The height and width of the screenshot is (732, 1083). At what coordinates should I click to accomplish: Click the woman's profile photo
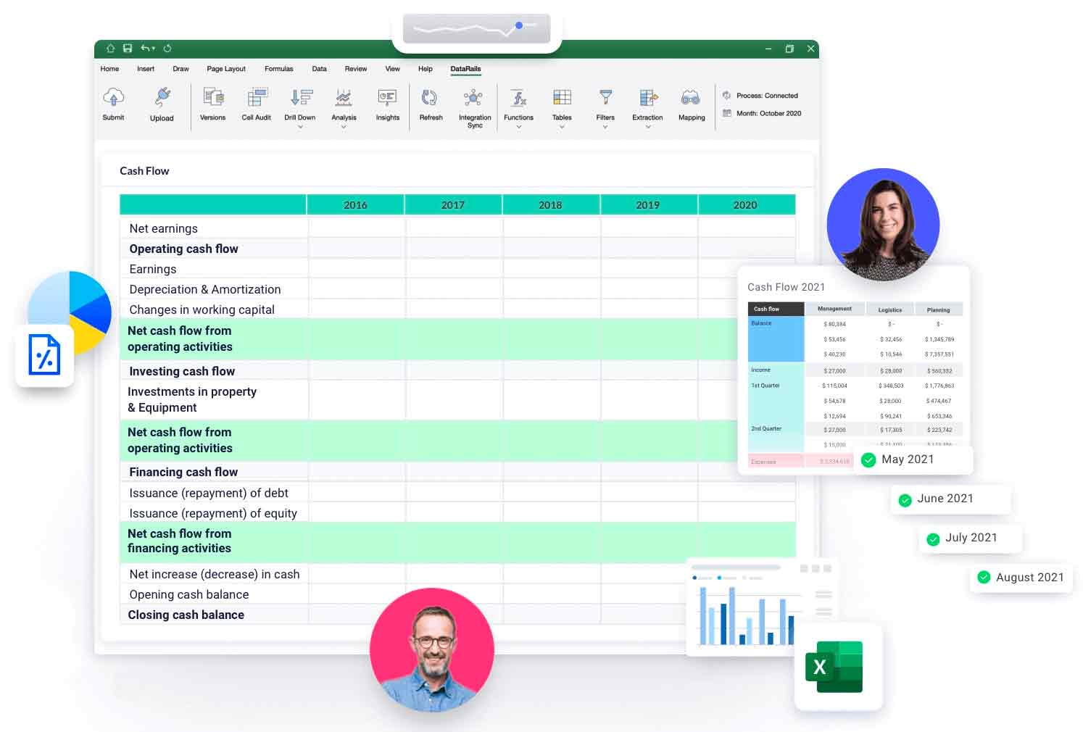(x=883, y=225)
